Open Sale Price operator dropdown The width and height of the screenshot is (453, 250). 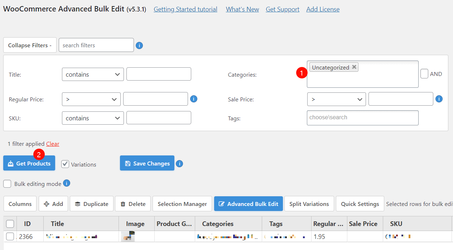point(337,99)
